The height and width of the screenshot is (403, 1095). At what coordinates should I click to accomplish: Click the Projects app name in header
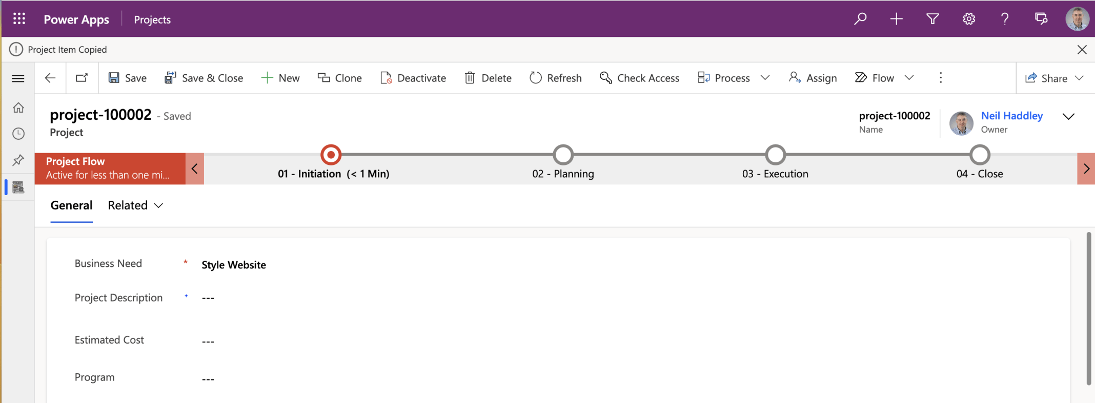tap(152, 19)
